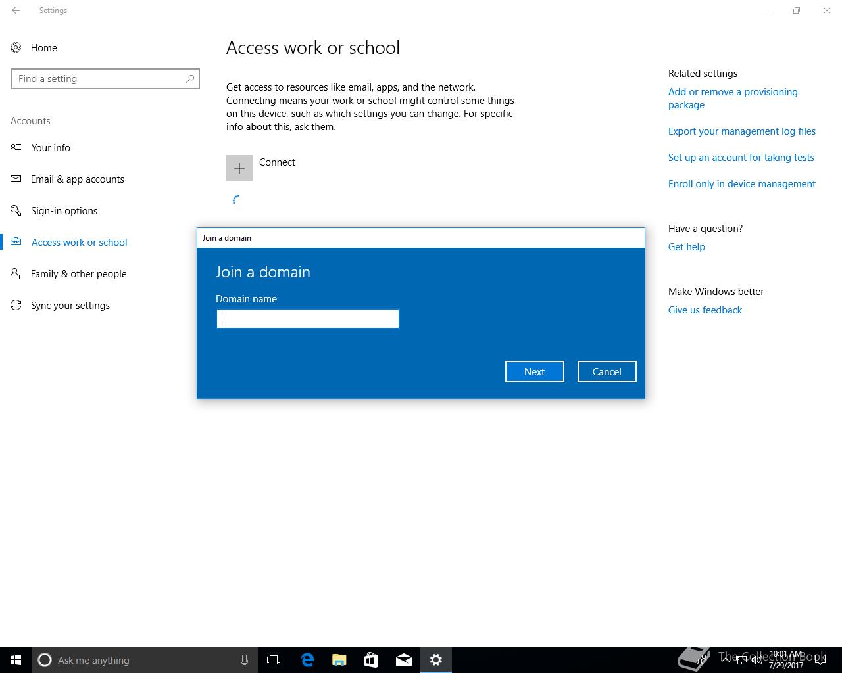The width and height of the screenshot is (842, 673).
Task: Click Enroll only in device management
Action: [742, 184]
